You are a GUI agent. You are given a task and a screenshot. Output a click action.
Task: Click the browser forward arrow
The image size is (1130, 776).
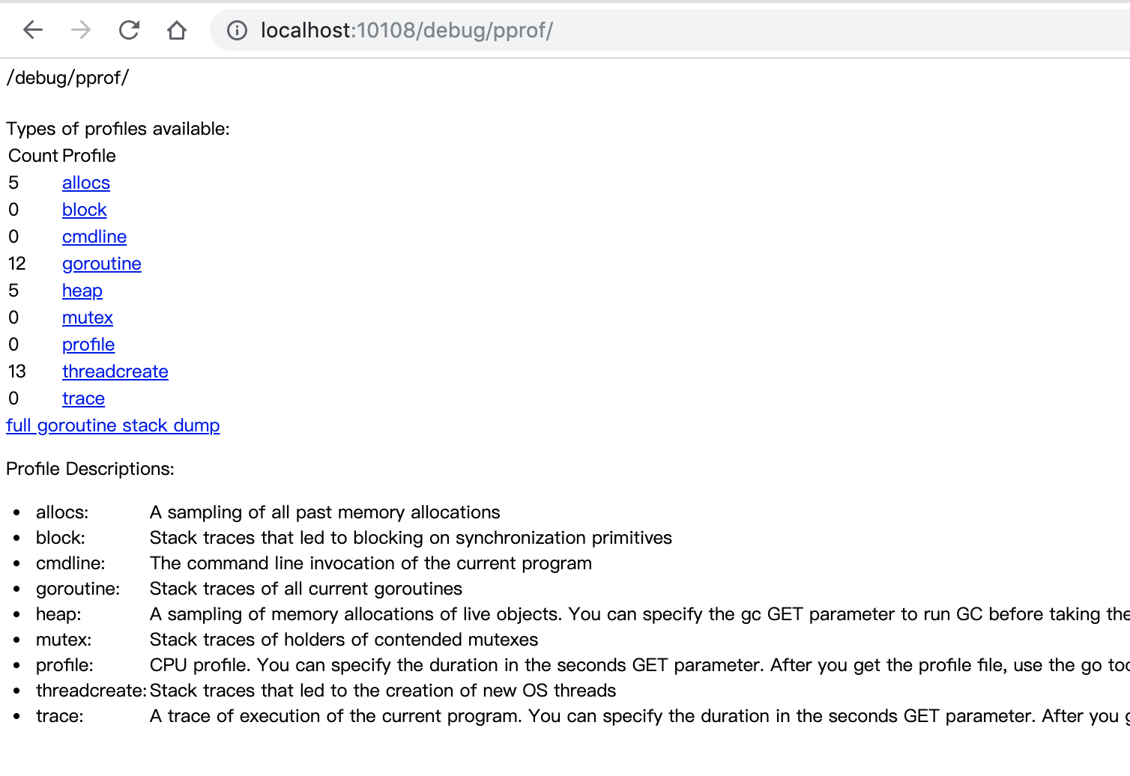click(81, 30)
